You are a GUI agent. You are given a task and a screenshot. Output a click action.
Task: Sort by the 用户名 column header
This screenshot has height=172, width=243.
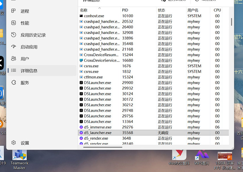[x=198, y=10]
